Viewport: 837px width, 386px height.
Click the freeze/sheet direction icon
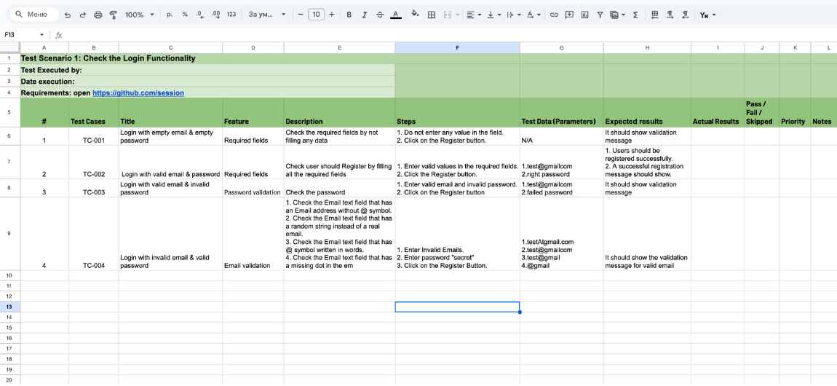coord(656,15)
